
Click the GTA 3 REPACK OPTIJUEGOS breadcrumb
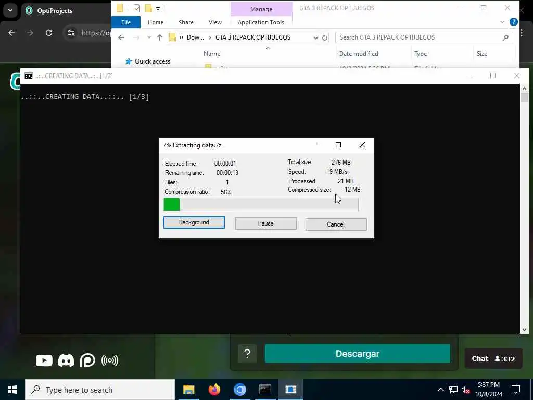pos(253,37)
